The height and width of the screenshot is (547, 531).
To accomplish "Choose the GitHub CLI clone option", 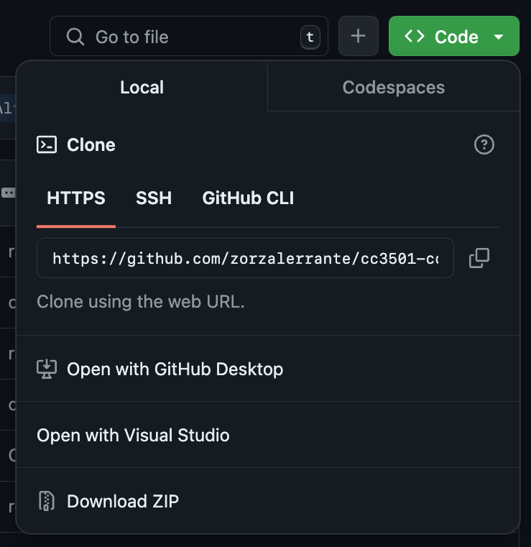I will [x=248, y=198].
